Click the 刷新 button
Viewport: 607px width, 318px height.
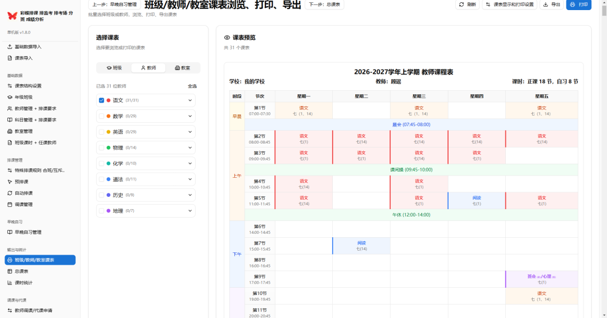[467, 4]
